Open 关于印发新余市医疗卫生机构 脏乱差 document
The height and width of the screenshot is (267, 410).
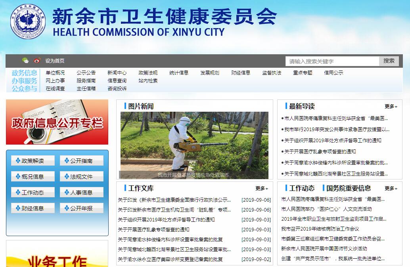[x=174, y=210]
